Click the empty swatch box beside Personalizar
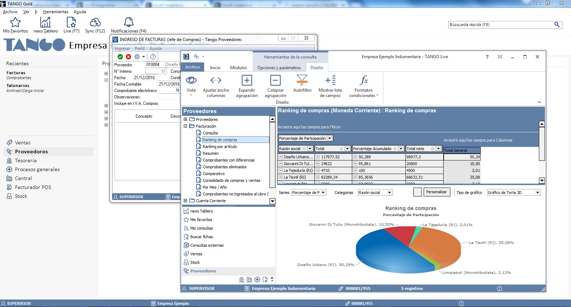The image size is (571, 307). click(417, 192)
